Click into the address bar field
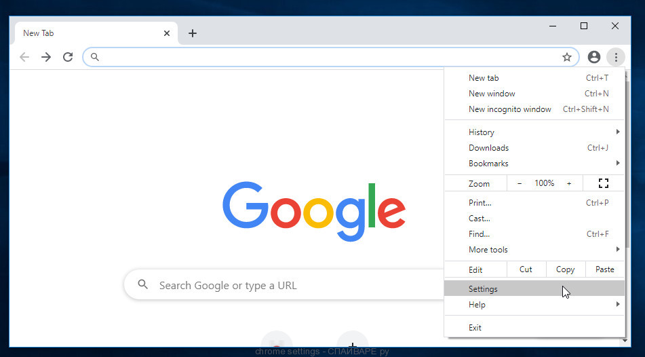Image resolution: width=645 pixels, height=357 pixels. pyautogui.click(x=330, y=57)
